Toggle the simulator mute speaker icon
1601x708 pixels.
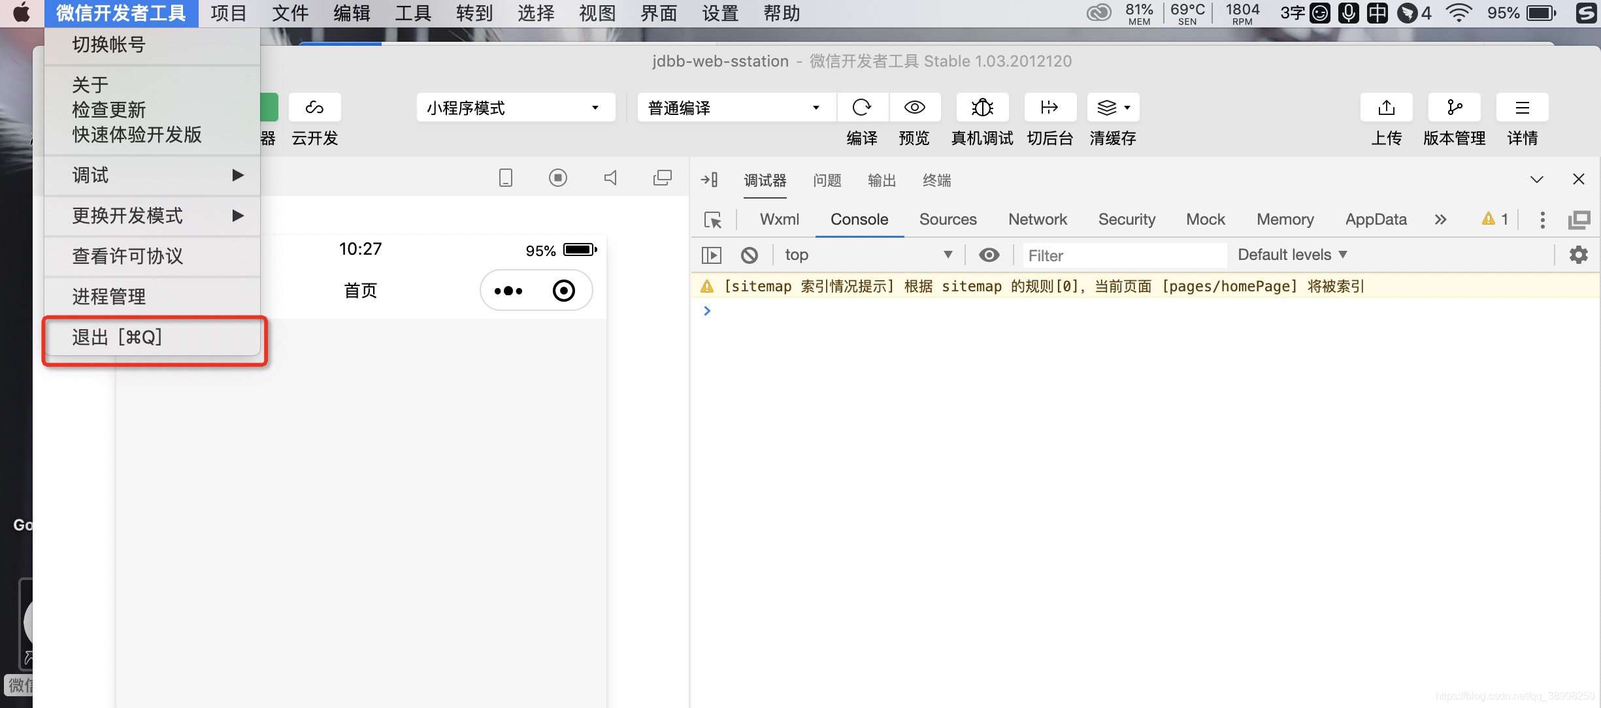click(x=610, y=178)
